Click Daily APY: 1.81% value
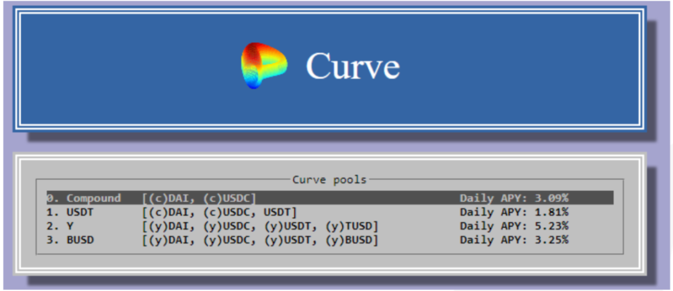This screenshot has width=673, height=291. point(514,211)
